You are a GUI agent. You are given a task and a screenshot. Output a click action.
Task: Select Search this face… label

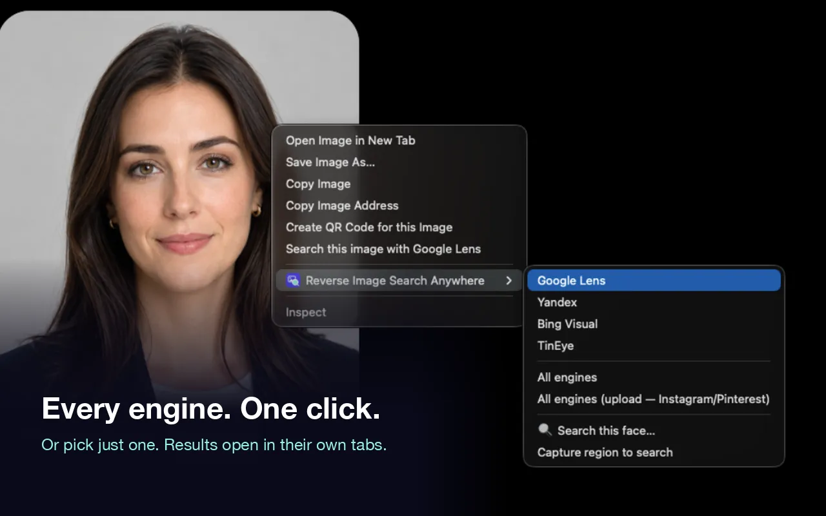[606, 430]
